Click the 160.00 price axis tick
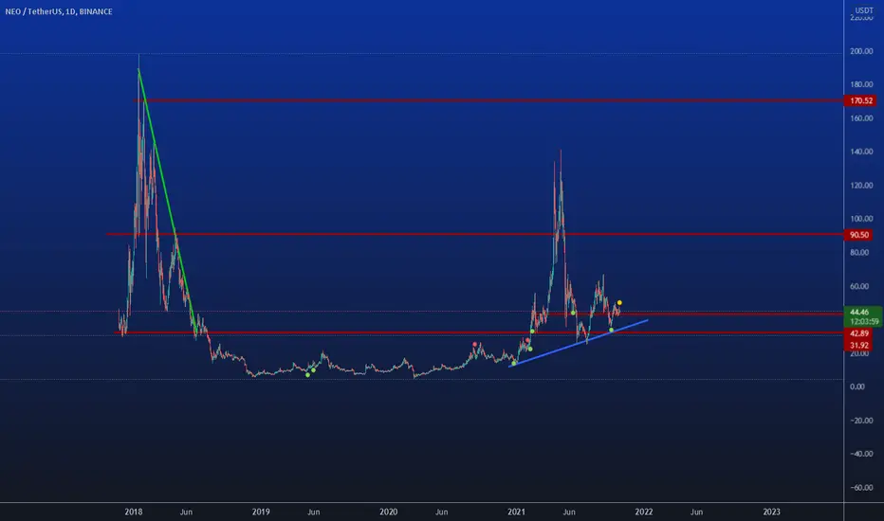Screen dimensions: 884x521 (861, 118)
